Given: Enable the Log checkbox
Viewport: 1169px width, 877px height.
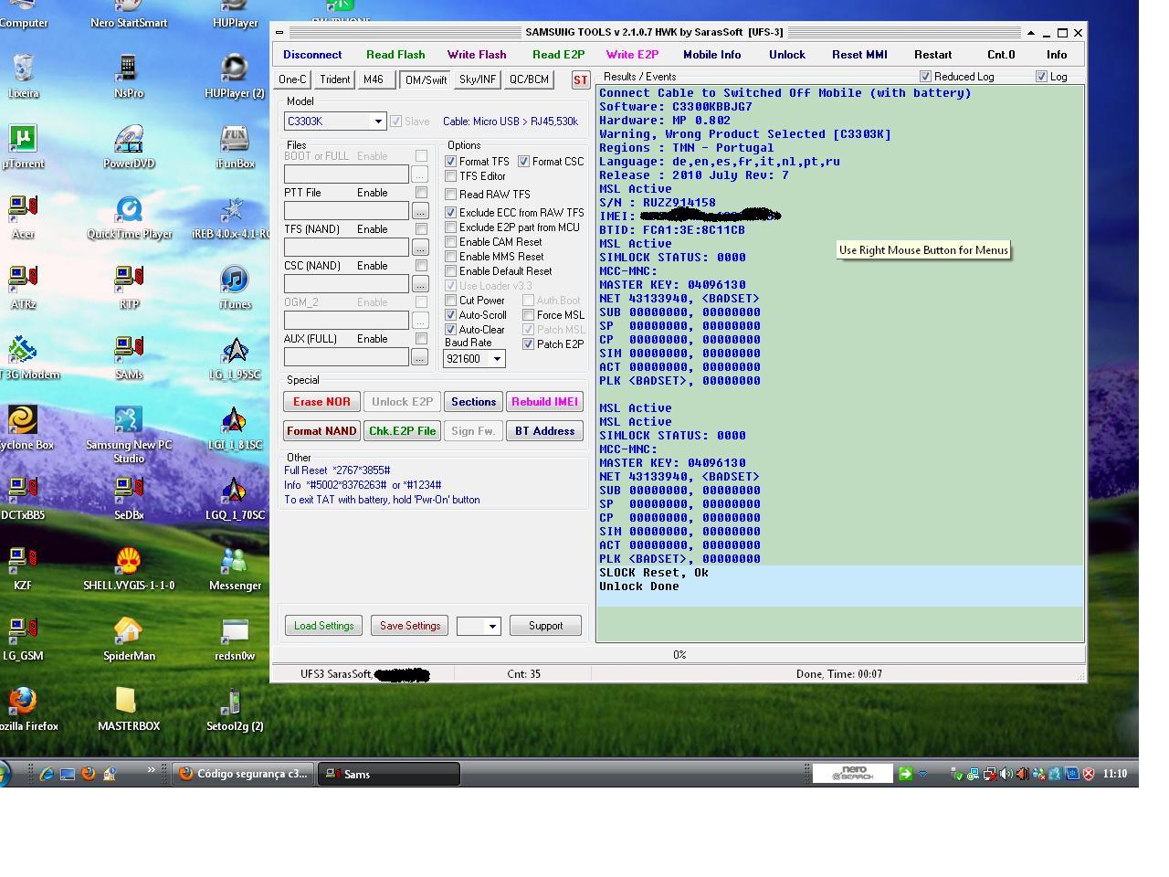Looking at the screenshot, I should [x=1041, y=77].
